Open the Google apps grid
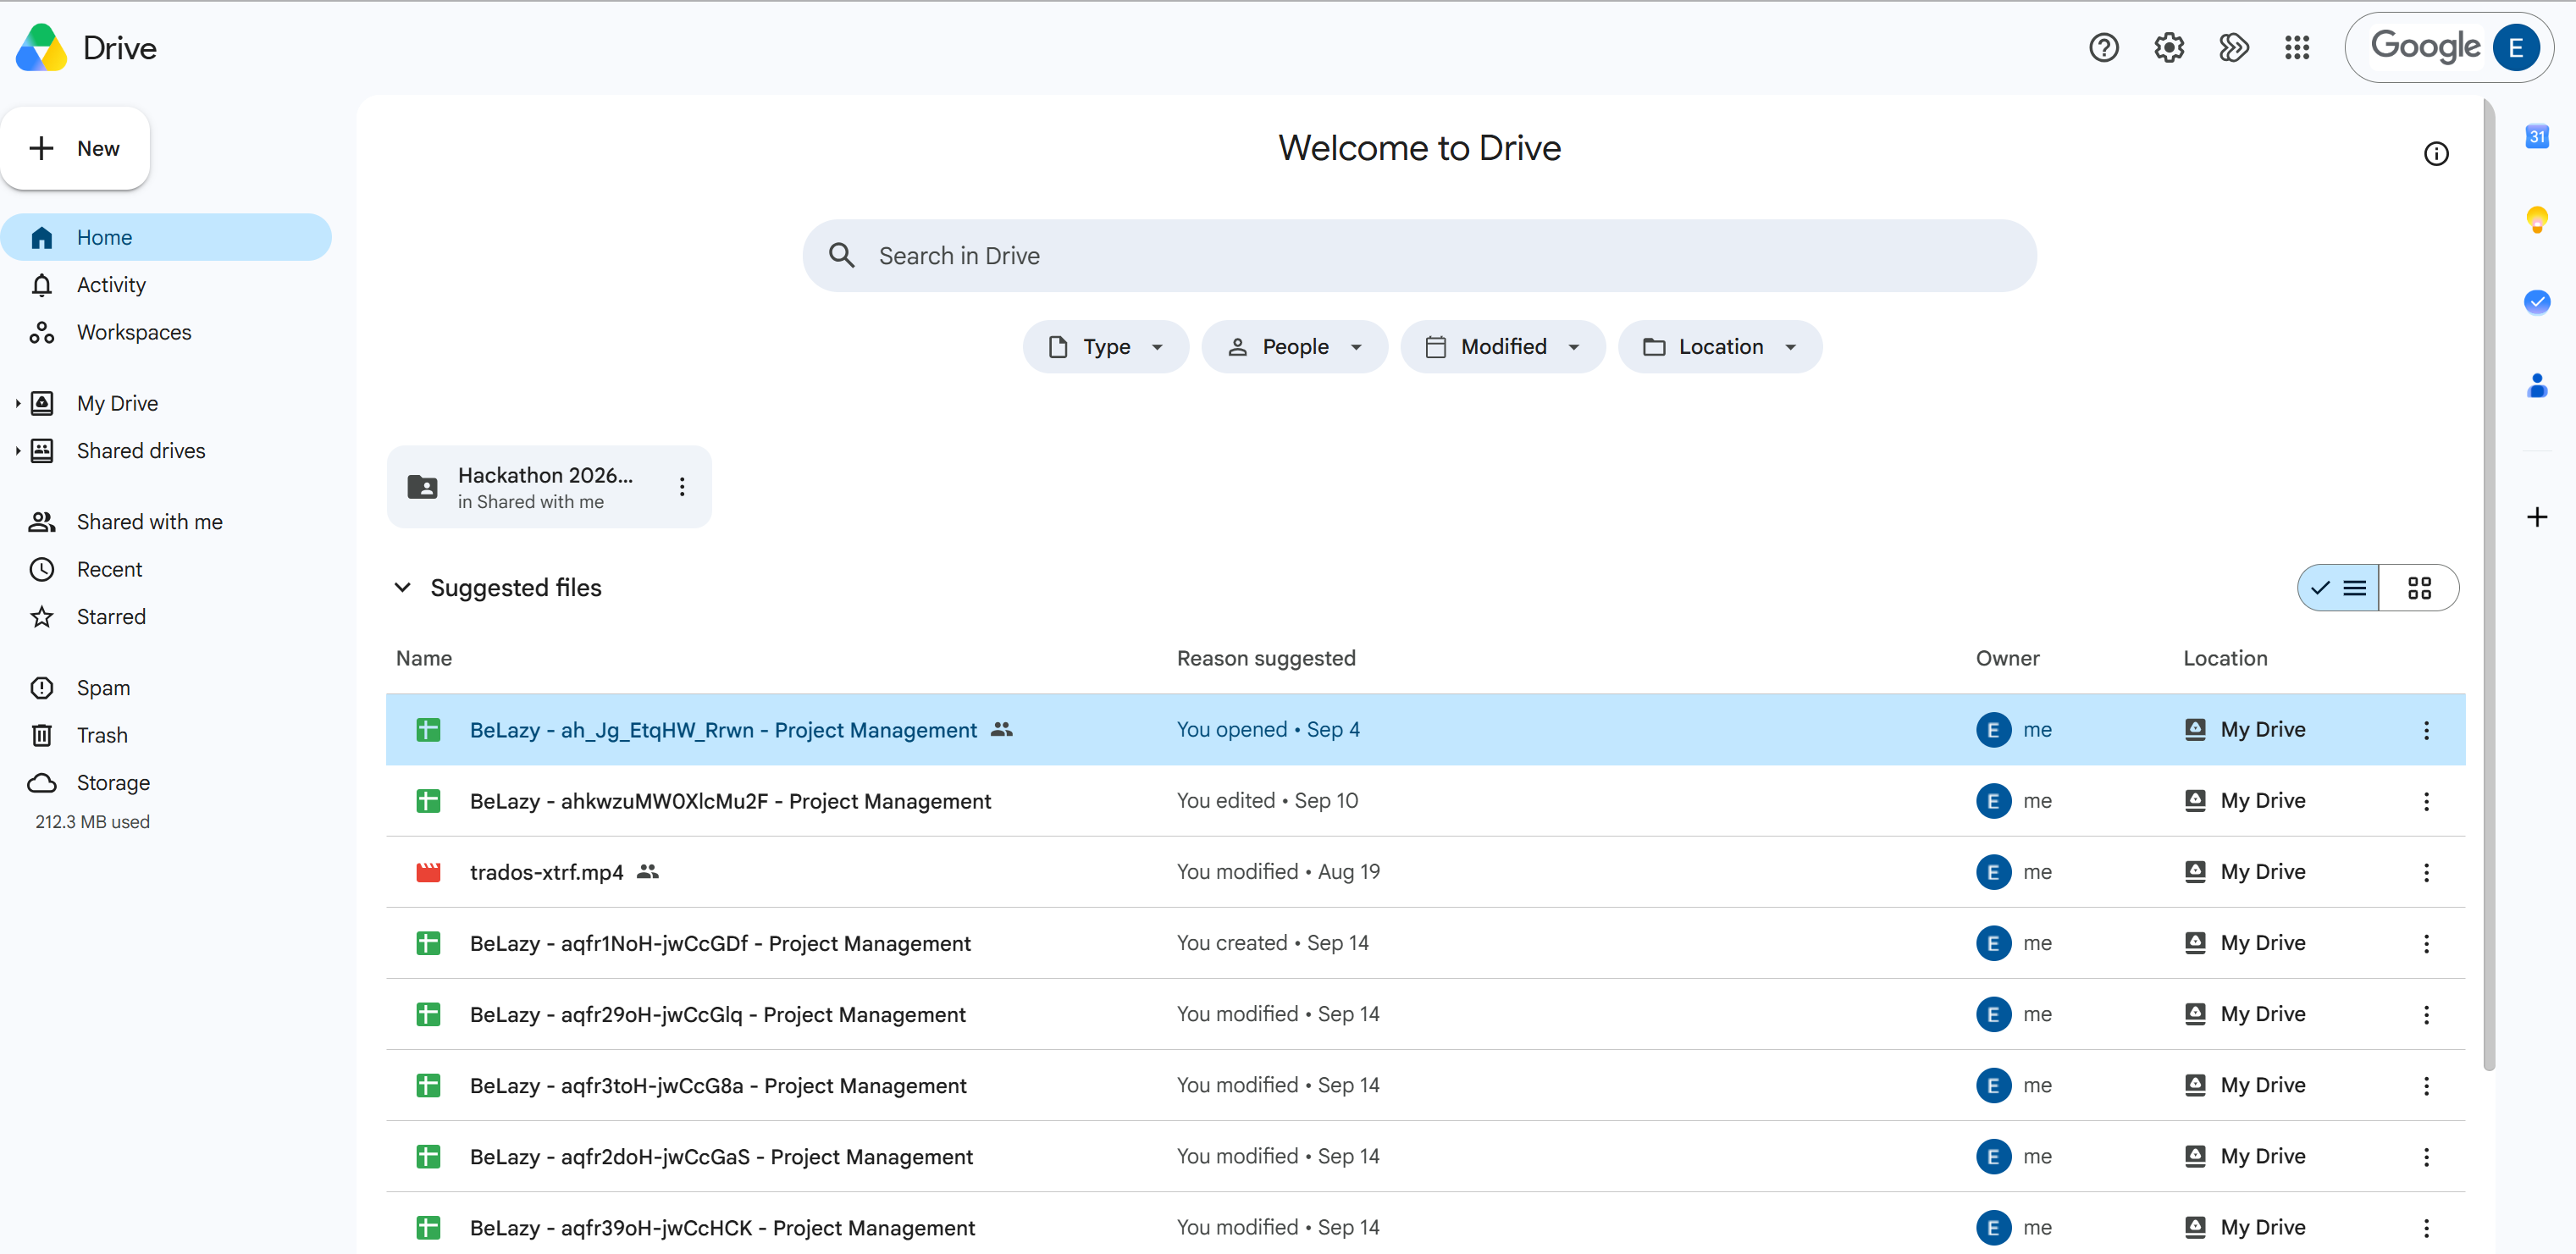 2297,48
